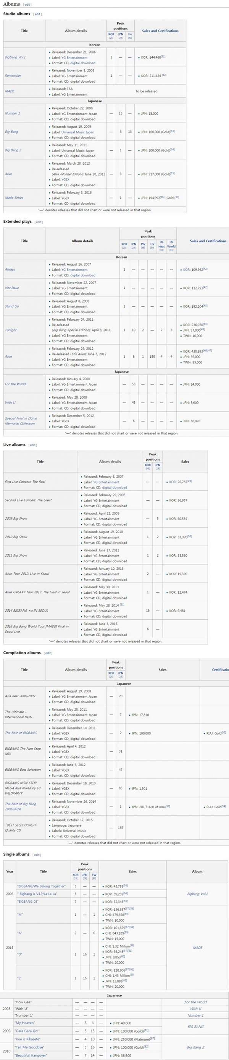Edit the Studio albums section
This screenshot has height=1060, width=229.
[37, 14]
